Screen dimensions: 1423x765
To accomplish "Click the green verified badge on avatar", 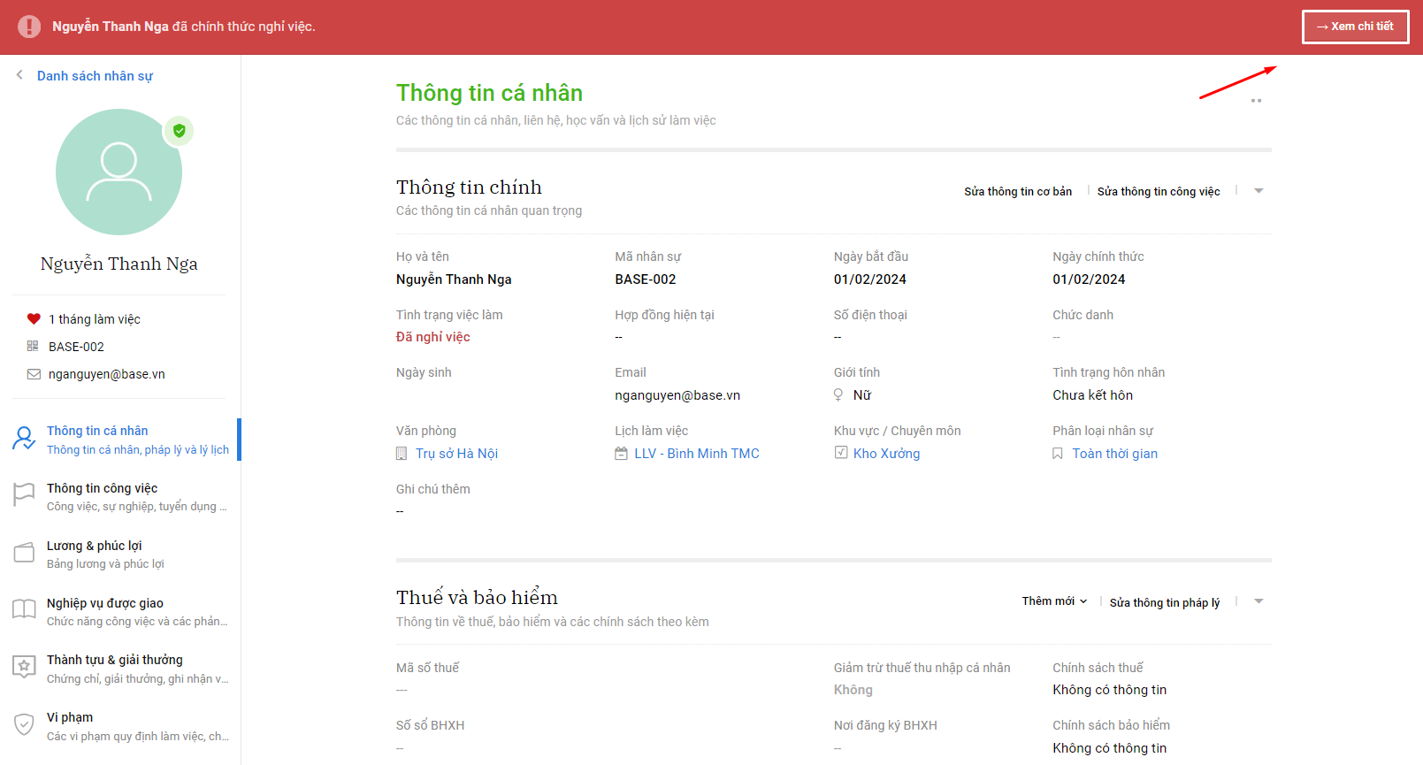I will [180, 131].
